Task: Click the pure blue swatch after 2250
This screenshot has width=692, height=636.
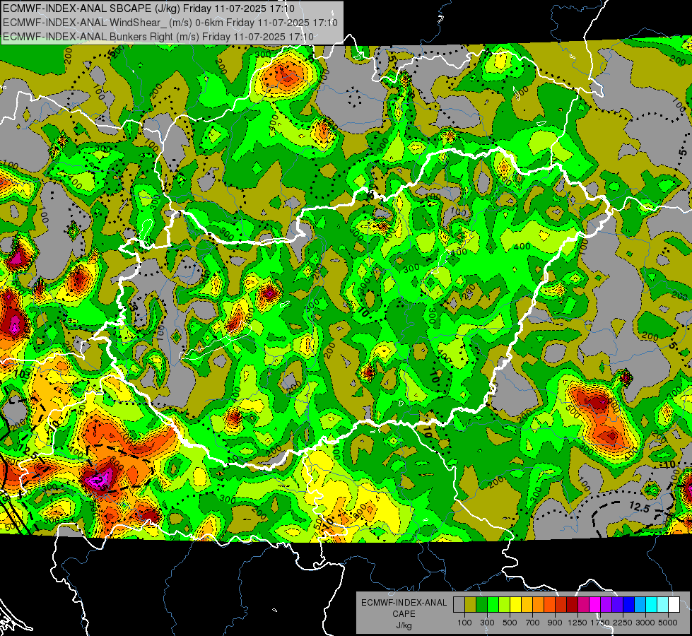Action: coord(629,604)
